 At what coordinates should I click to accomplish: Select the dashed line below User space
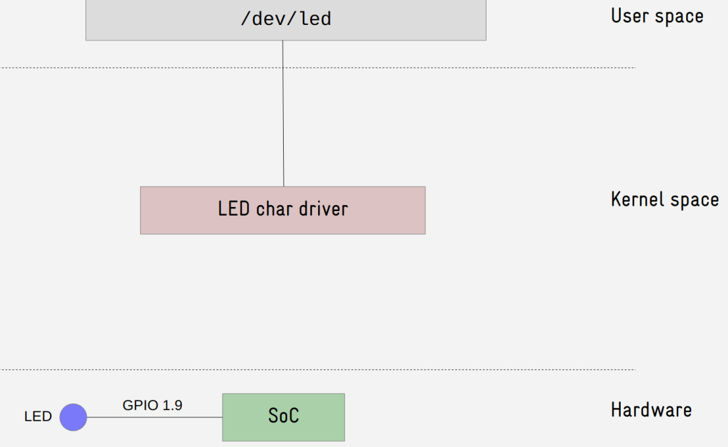tap(317, 67)
